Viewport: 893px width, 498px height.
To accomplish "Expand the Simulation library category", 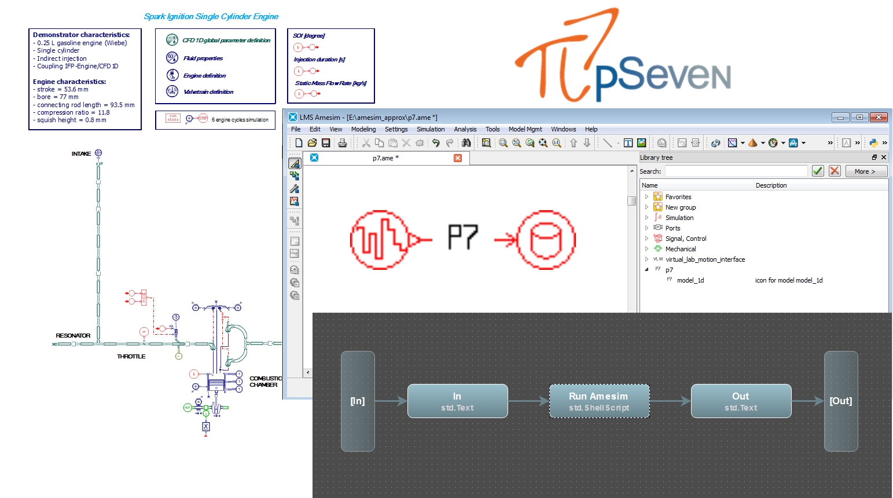I will 646,218.
